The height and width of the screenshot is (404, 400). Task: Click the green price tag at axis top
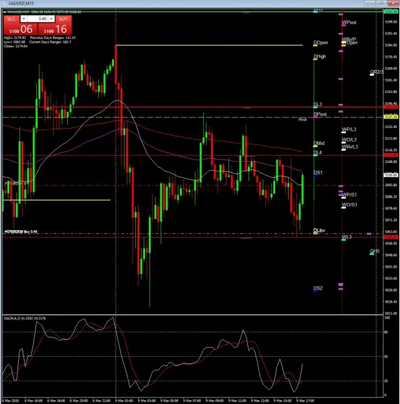[391, 12]
